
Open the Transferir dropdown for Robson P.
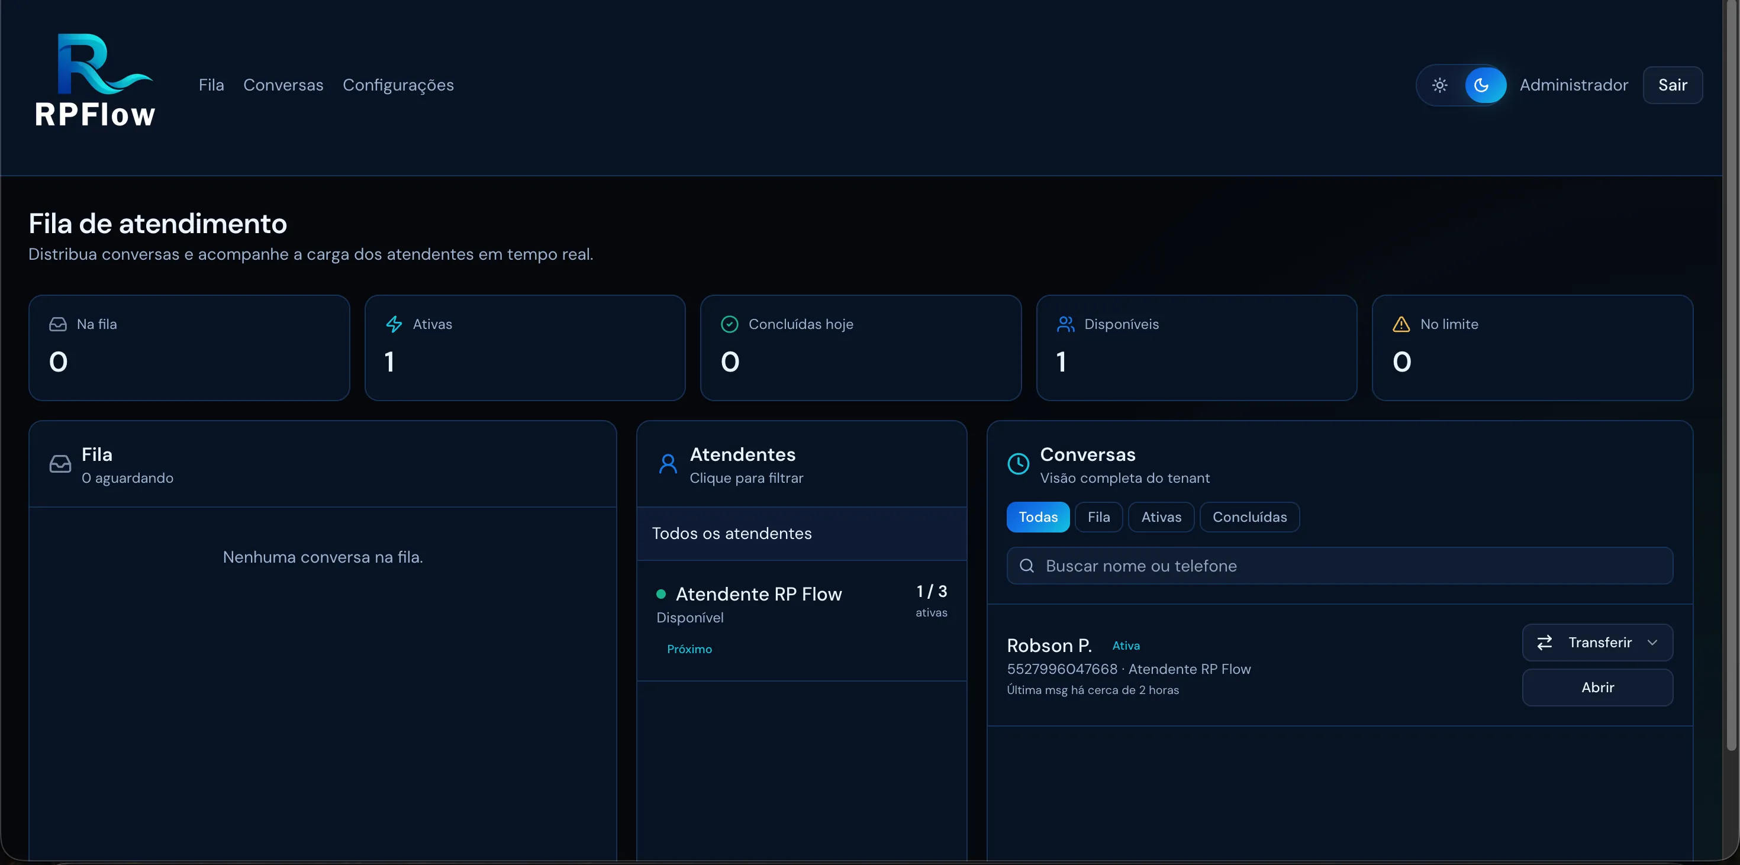pos(1597,642)
